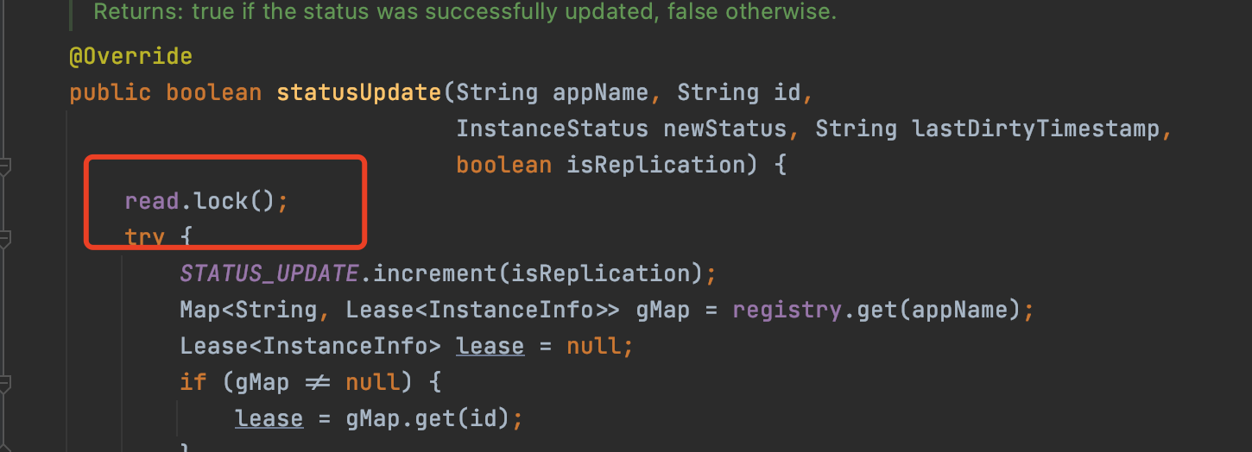Screen dimensions: 1252x452
Task: Click the increment method call
Action: coord(428,273)
